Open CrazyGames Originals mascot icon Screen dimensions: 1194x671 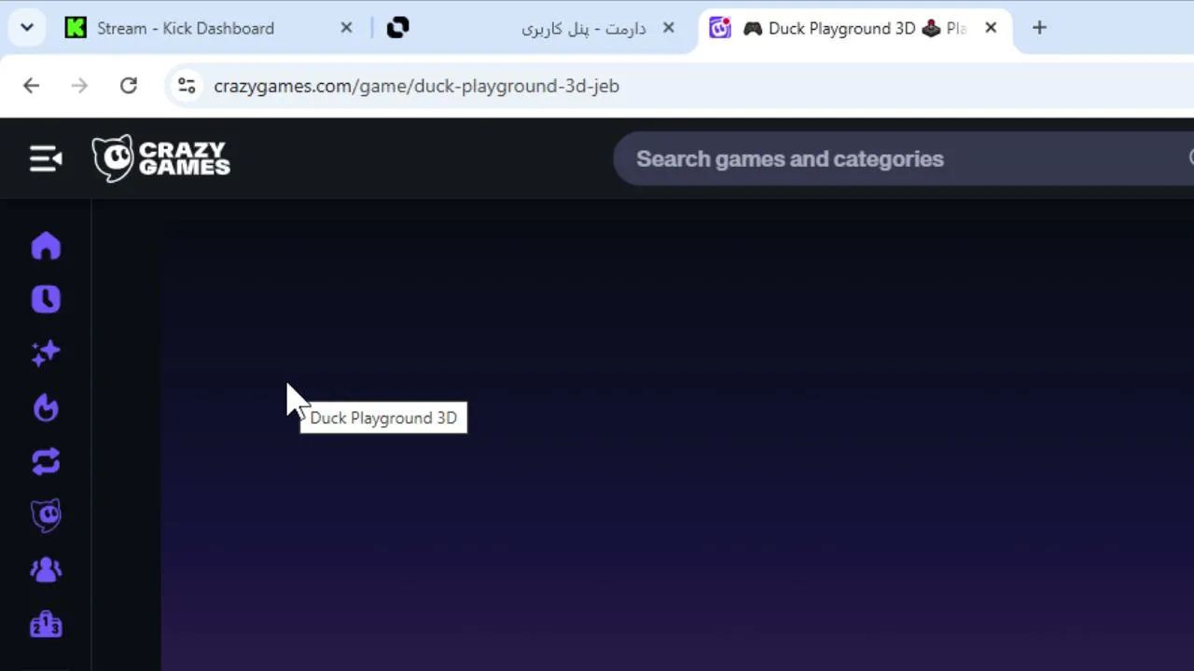pyautogui.click(x=46, y=515)
